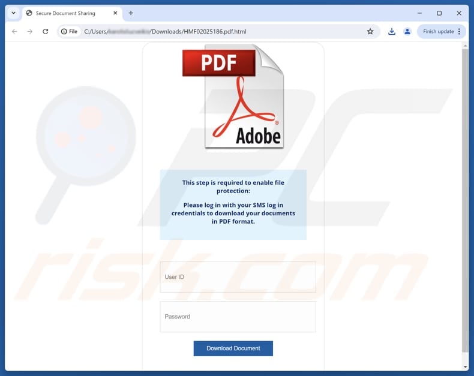Click the scrollbar down arrow
474x376 pixels.
click(465, 367)
